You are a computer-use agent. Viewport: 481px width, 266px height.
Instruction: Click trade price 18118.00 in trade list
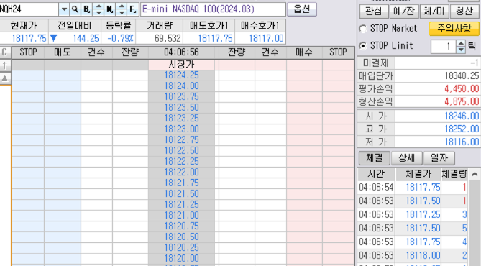(423, 255)
